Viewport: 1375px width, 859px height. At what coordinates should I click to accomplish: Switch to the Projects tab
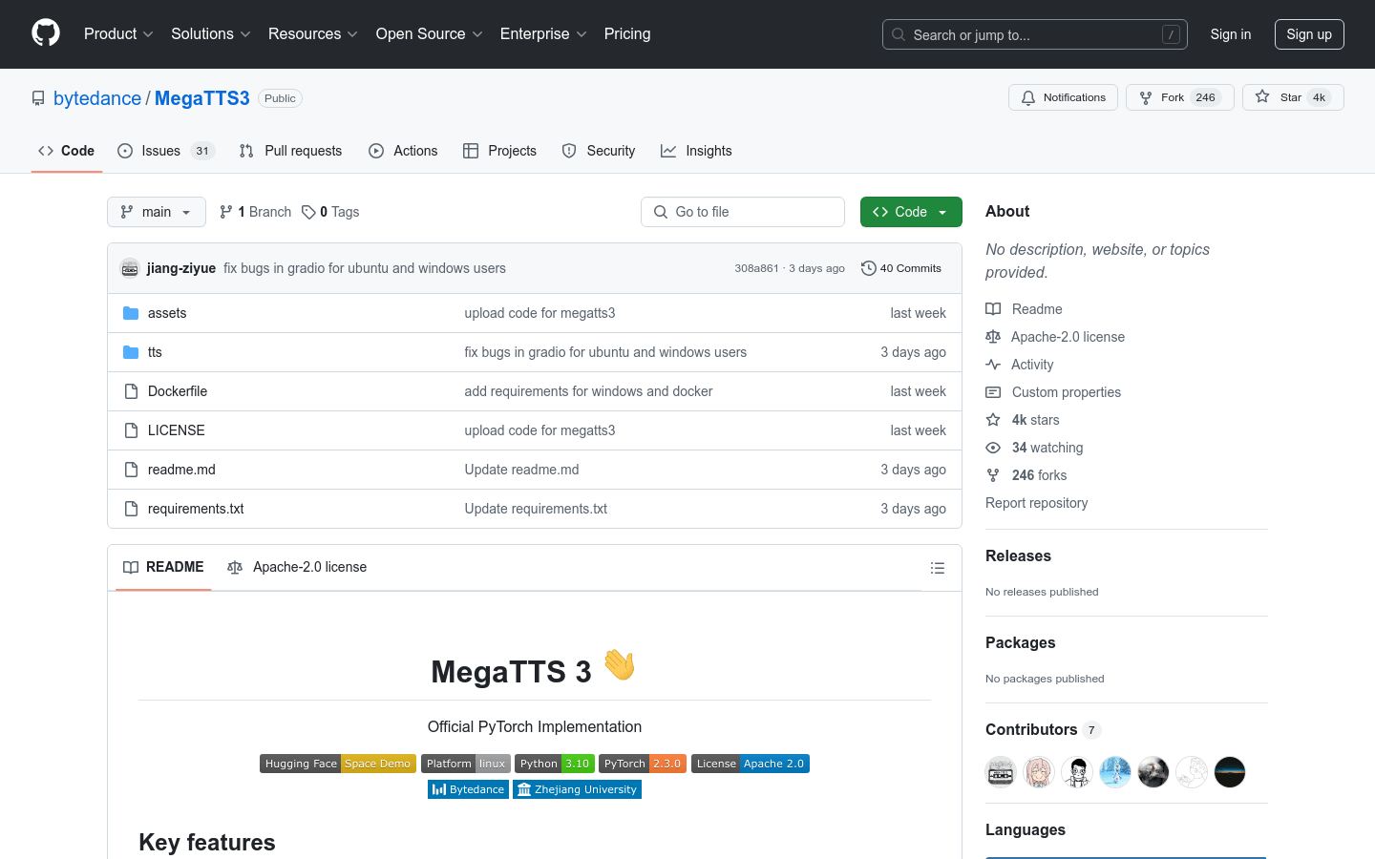tap(499, 151)
